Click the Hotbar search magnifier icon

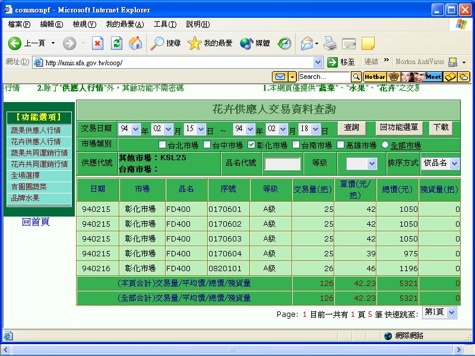click(356, 77)
